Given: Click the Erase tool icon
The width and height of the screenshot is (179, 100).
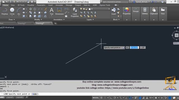Looking at the screenshot, I should click(x=45, y=9).
